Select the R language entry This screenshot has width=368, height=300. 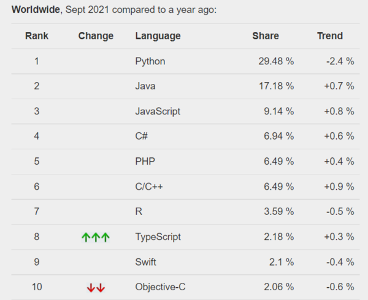coord(139,212)
